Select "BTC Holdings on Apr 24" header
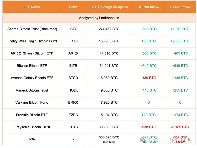The height and width of the screenshot is (148, 197). (108, 7)
